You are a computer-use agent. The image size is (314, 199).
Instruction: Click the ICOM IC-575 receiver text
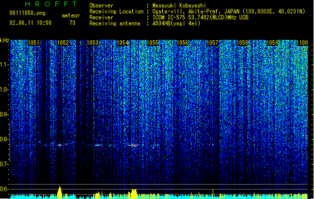(x=200, y=17)
